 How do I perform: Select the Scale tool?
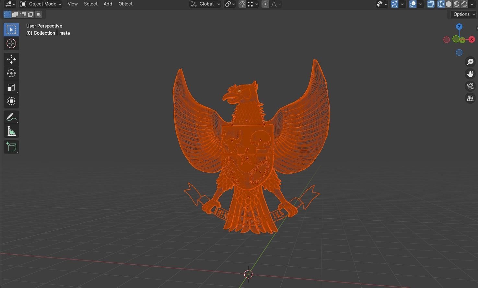click(11, 87)
